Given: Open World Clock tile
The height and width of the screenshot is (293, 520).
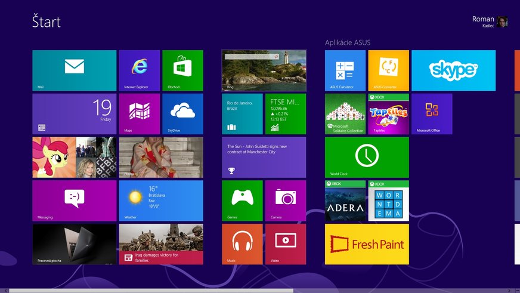Looking at the screenshot, I should [367, 157].
